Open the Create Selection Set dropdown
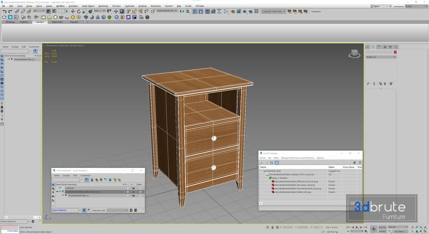This screenshot has width=429, height=234. point(167,11)
